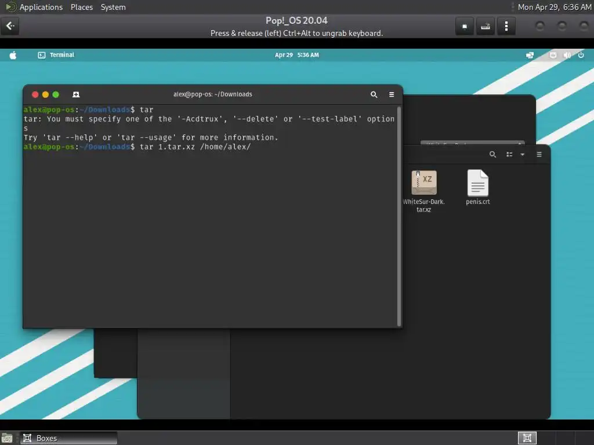Minimize the terminal with the yellow button

coord(45,94)
